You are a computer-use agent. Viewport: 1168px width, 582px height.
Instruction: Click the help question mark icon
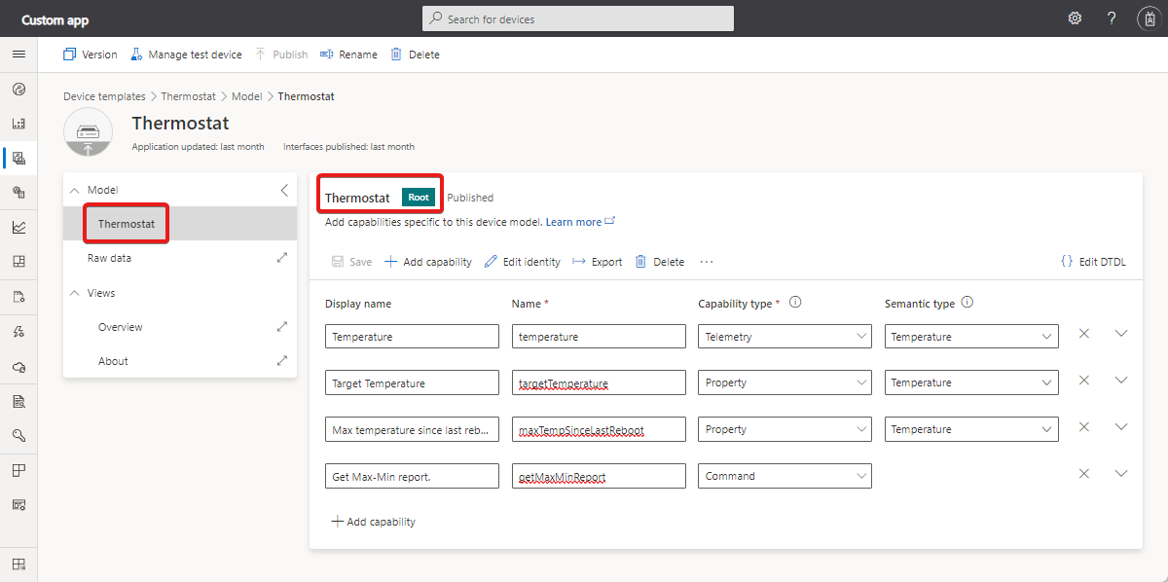[x=1112, y=18]
